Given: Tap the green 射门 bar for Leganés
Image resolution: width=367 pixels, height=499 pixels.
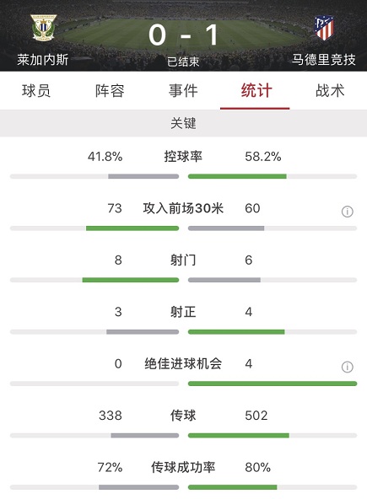Looking at the screenshot, I should click(131, 280).
